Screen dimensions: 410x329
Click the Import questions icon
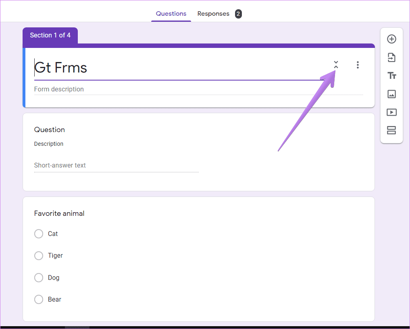pyautogui.click(x=391, y=58)
